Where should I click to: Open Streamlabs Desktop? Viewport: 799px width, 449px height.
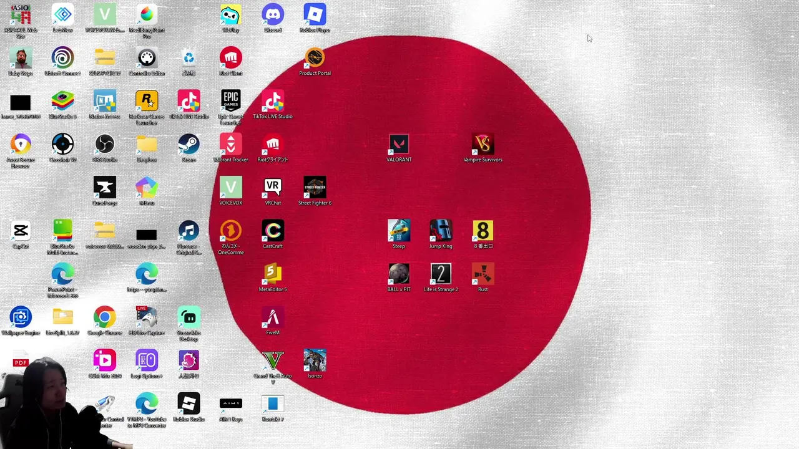point(189,317)
